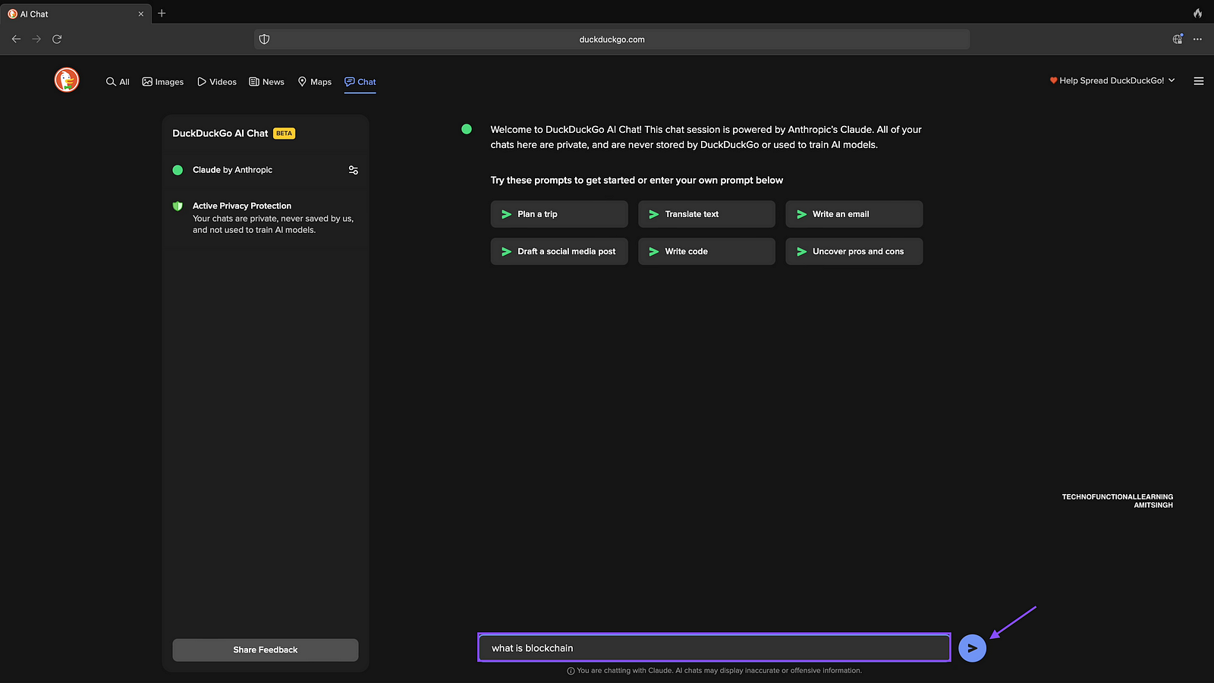Click the DuckDuckGo duck logo
This screenshot has width=1214, height=683.
(67, 80)
